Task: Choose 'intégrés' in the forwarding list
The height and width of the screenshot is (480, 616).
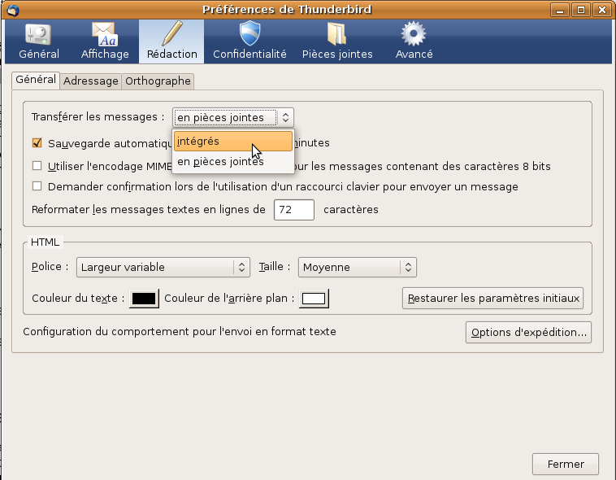Action: click(x=233, y=142)
